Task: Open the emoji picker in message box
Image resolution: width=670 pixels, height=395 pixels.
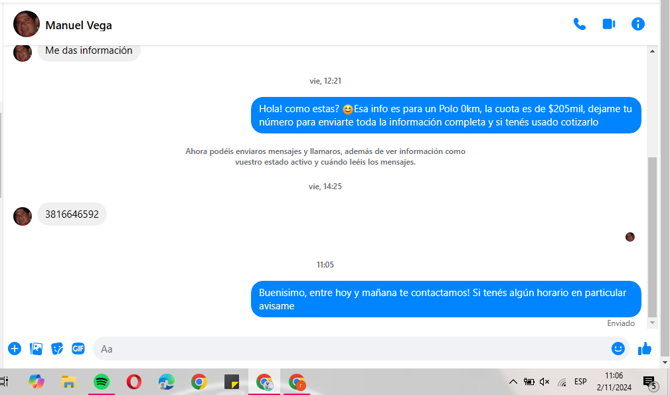Action: (618, 349)
